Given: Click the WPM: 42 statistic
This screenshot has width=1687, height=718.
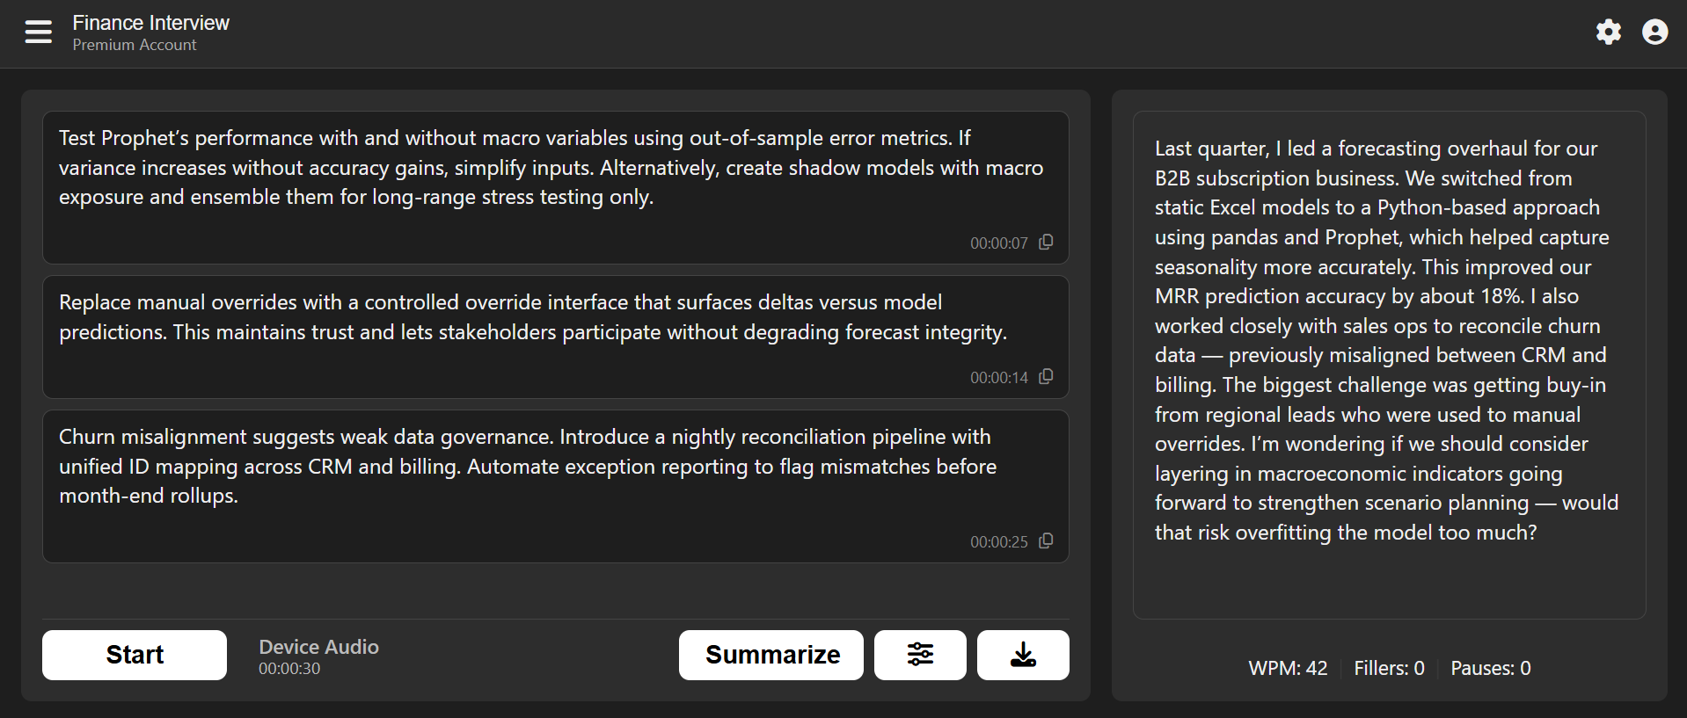Looking at the screenshot, I should pos(1288,669).
